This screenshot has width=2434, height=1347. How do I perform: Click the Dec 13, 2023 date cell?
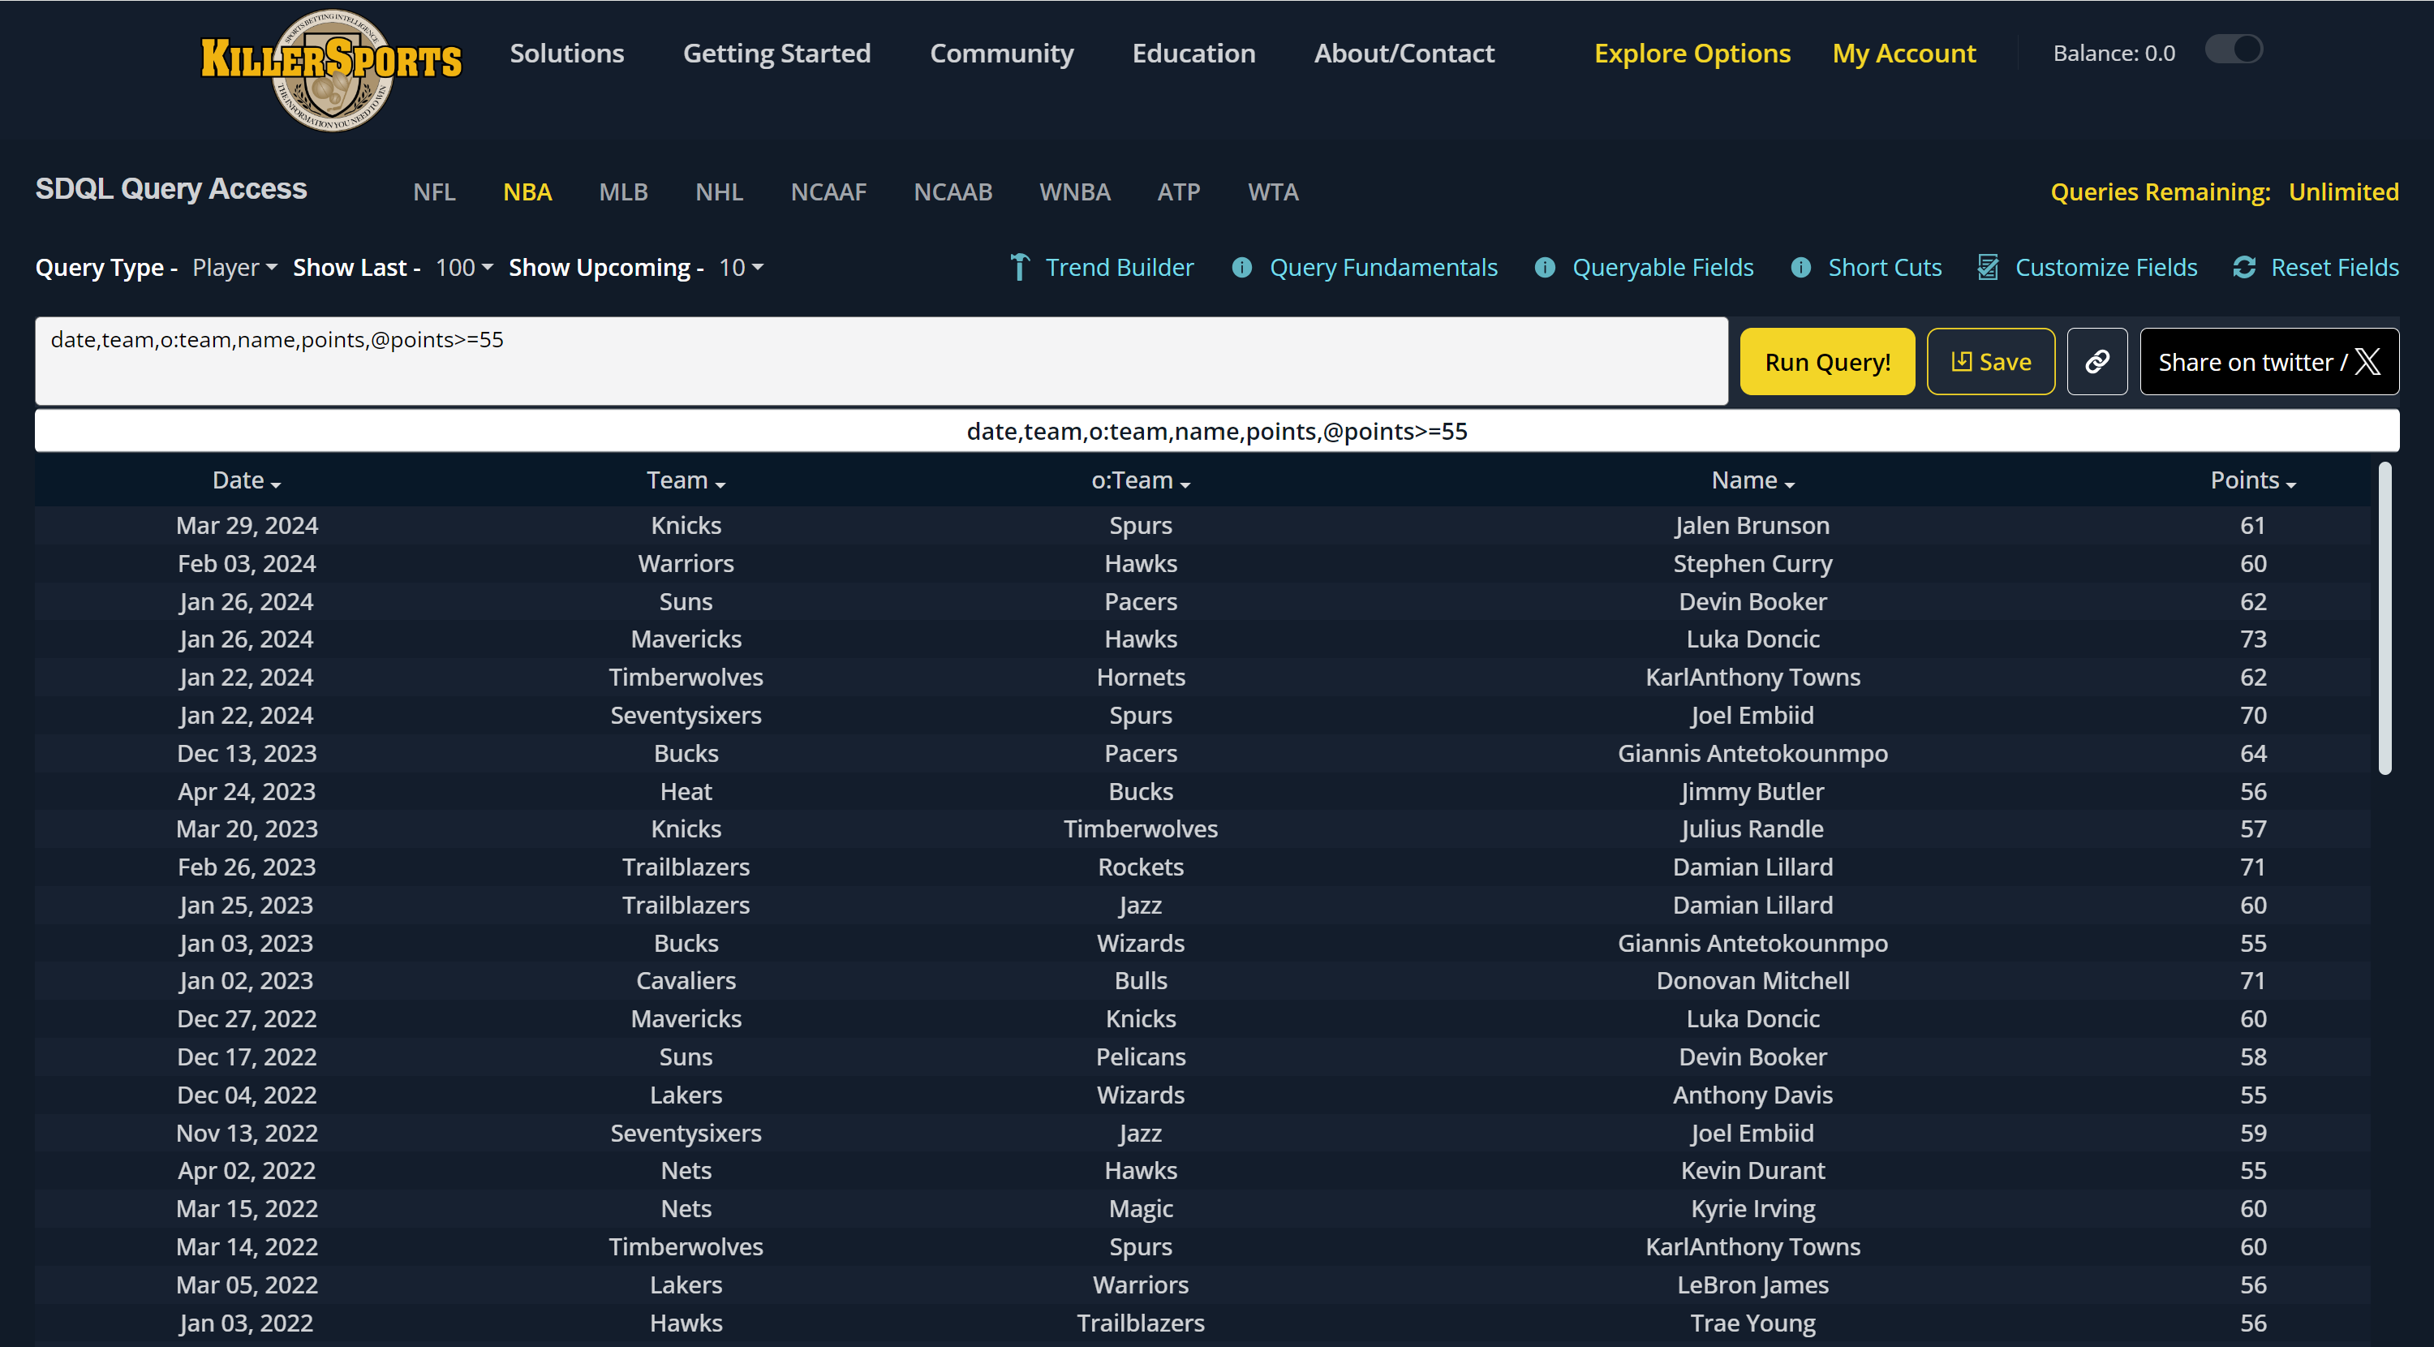pyautogui.click(x=247, y=753)
